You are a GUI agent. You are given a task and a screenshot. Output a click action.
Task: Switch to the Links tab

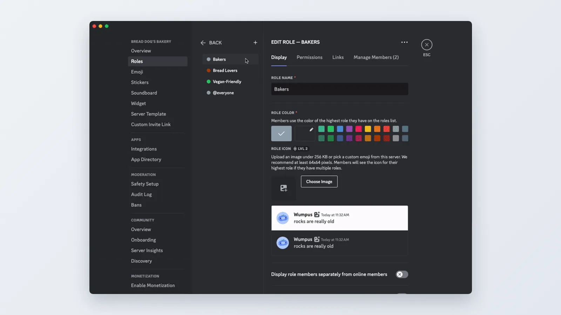(x=338, y=57)
